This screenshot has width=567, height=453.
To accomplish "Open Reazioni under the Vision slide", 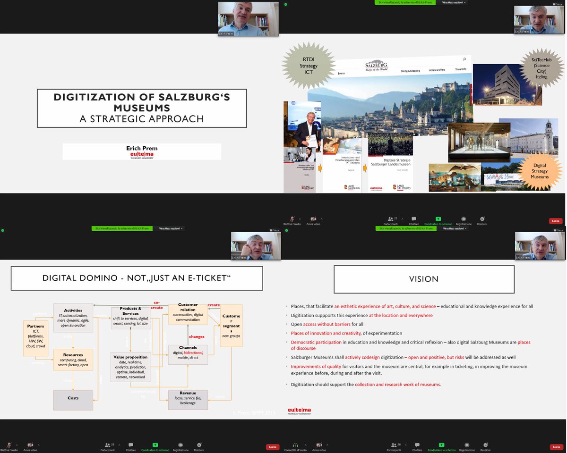I will [485, 447].
